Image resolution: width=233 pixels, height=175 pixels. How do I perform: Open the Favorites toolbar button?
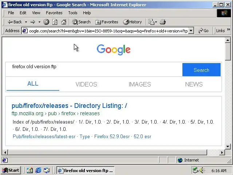107,22
